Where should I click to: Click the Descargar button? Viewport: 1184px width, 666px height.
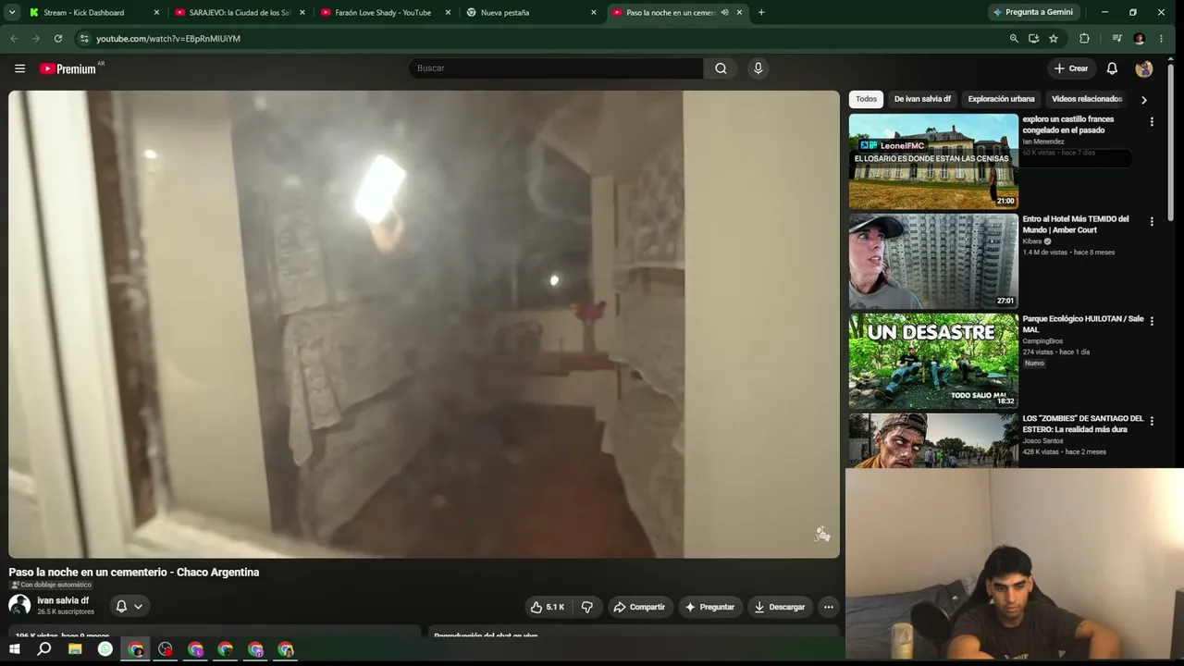(780, 607)
